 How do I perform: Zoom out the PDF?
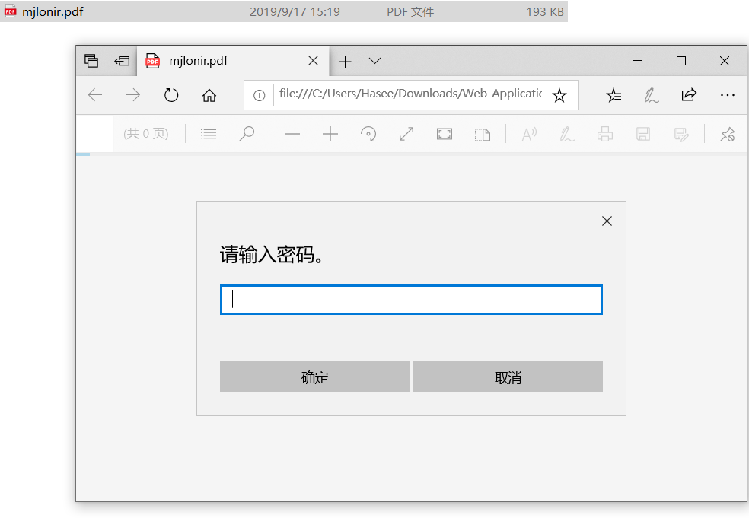click(x=292, y=135)
